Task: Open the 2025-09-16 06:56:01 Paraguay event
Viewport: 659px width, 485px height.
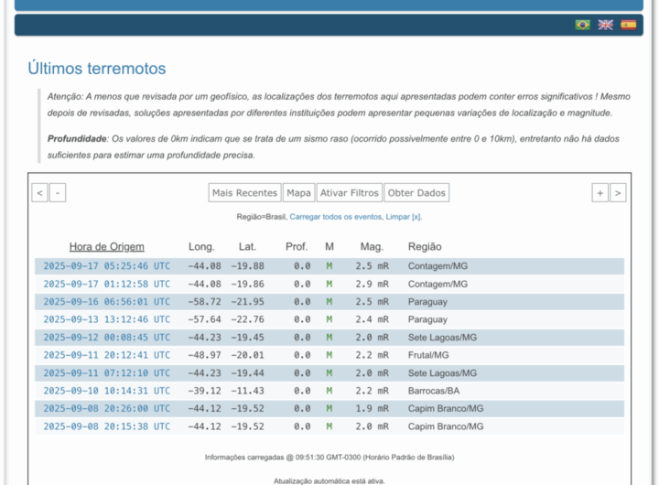Action: (x=106, y=302)
